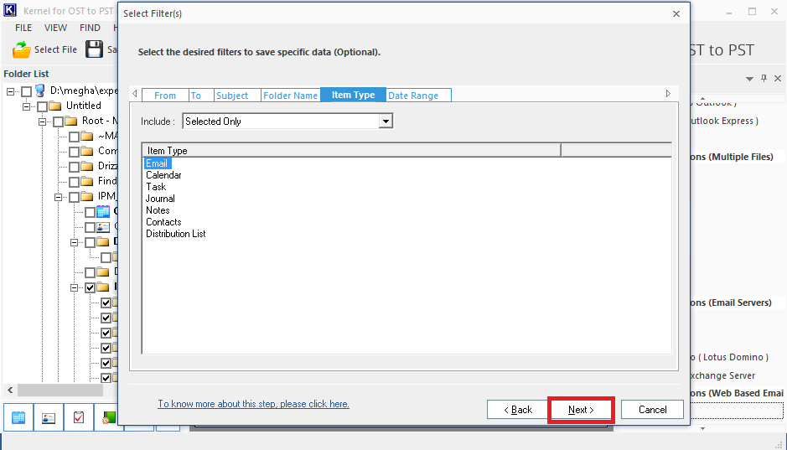Click the Select File open-folder icon
Image resolution: width=787 pixels, height=450 pixels.
tap(22, 49)
